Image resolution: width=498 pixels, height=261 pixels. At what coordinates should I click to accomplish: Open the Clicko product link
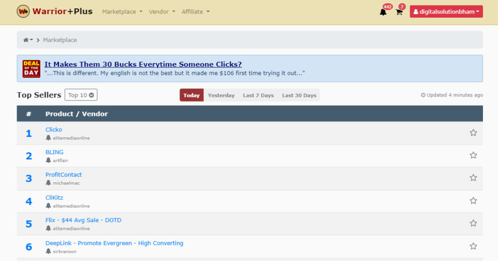click(x=53, y=130)
